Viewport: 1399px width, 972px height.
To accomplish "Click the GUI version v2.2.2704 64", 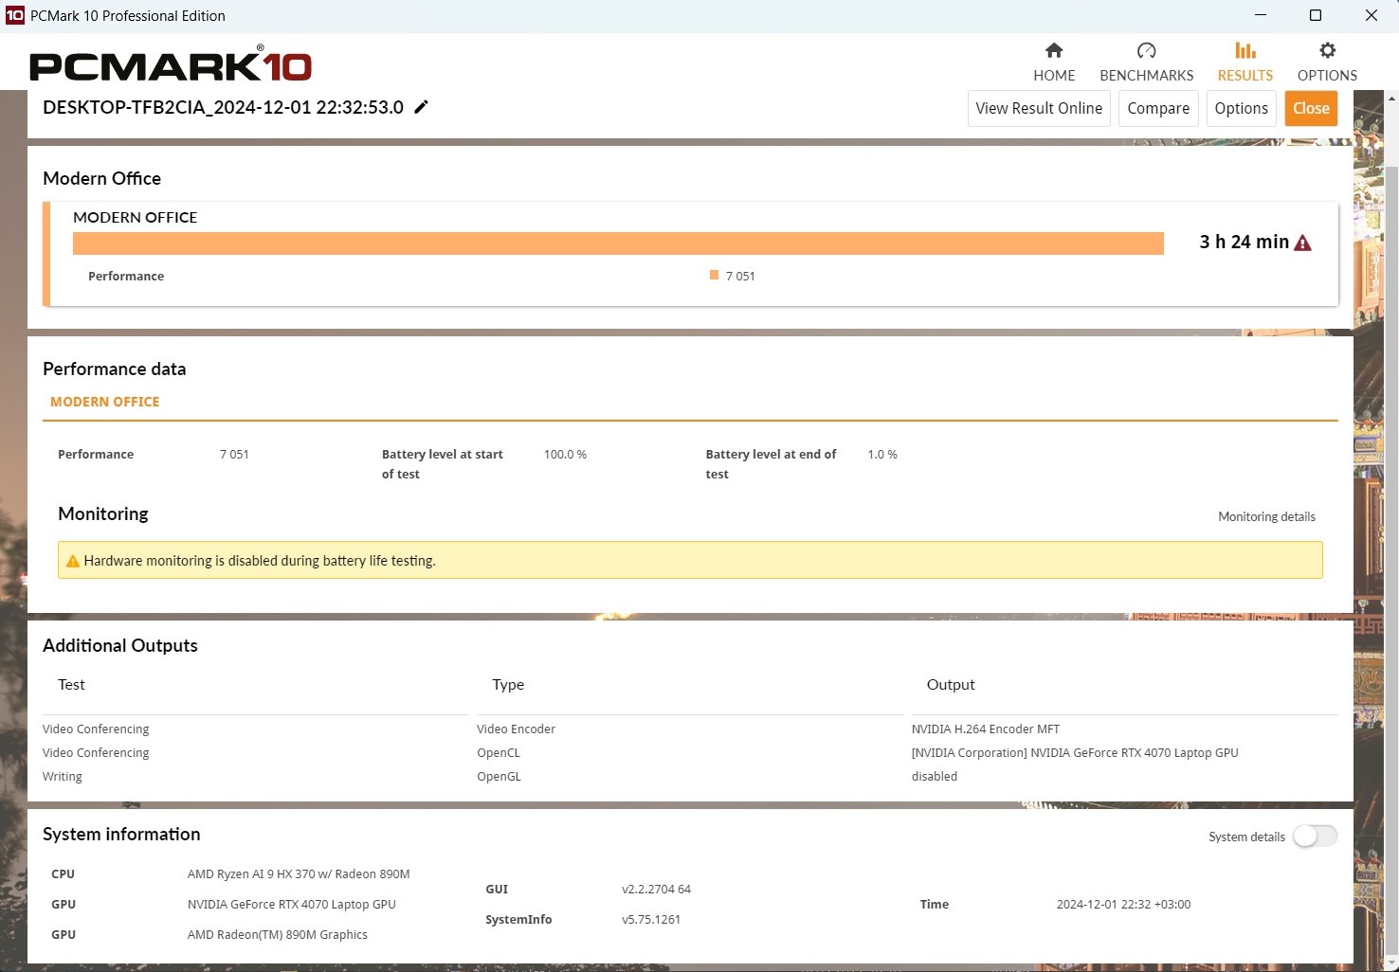I will (x=656, y=889).
